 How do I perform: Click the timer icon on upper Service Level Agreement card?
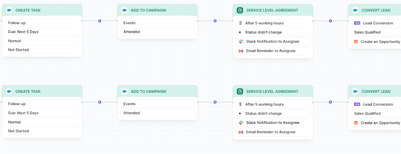240,10
